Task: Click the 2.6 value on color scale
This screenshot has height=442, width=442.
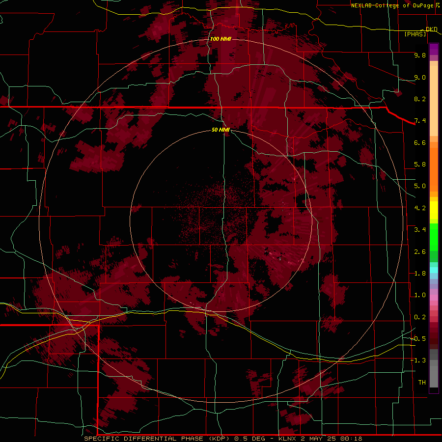Action: [x=420, y=252]
